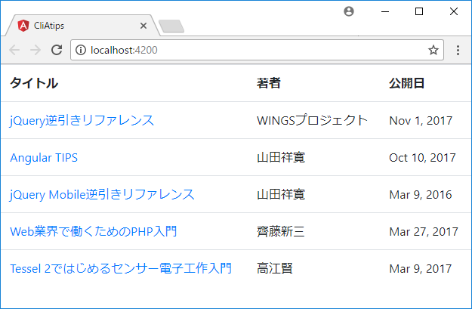Select the date Mar 27, 2017
472x309 pixels.
pyautogui.click(x=424, y=232)
